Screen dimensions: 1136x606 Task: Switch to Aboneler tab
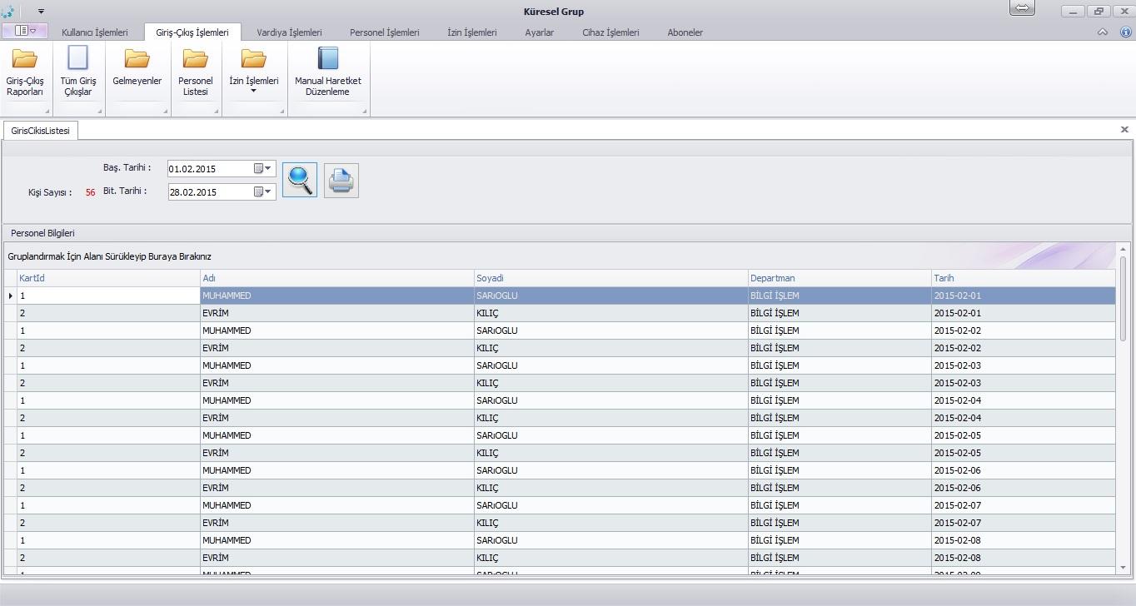click(x=685, y=32)
